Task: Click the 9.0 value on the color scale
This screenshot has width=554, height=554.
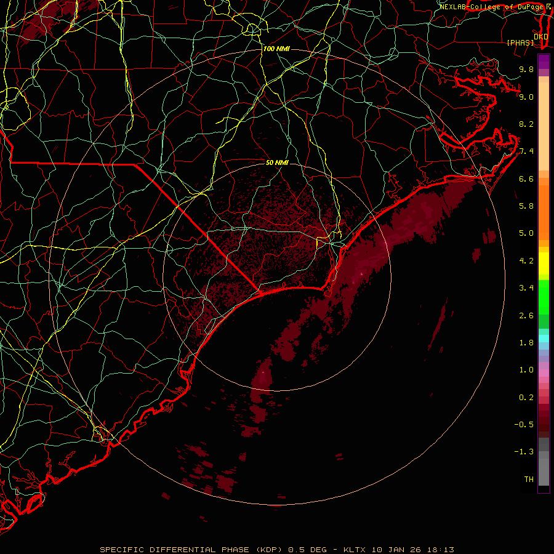Action: coord(526,97)
